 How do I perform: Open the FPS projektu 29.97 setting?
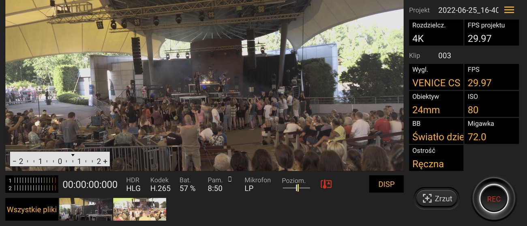pos(491,32)
